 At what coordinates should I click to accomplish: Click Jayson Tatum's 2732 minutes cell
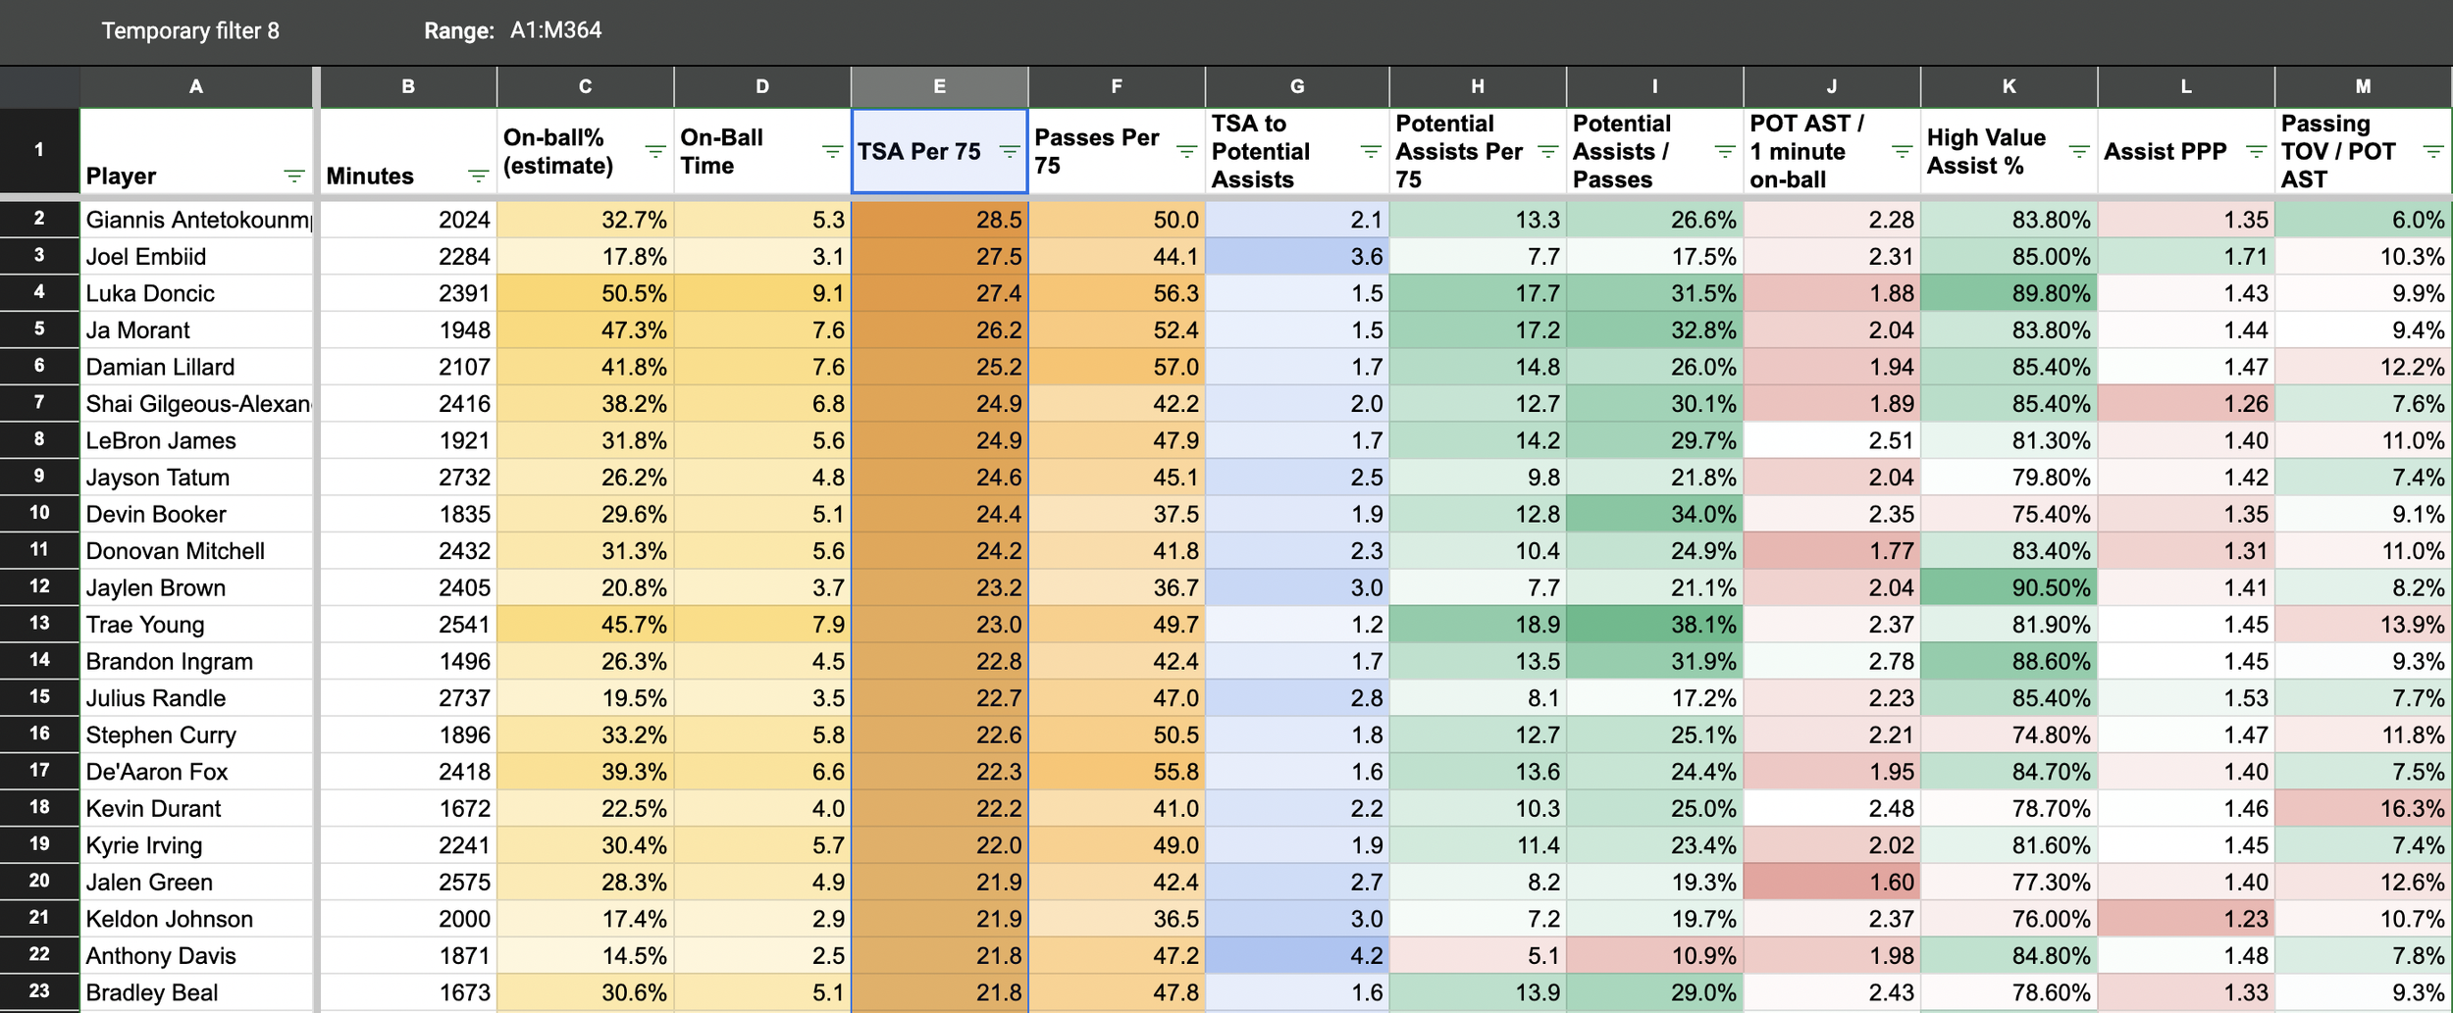408,477
